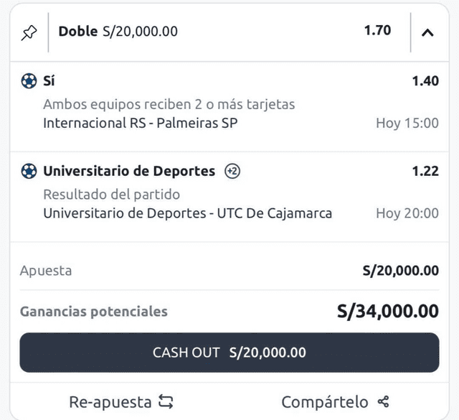The image size is (459, 420).
Task: Click the +2 badge icon
Action: tap(232, 171)
